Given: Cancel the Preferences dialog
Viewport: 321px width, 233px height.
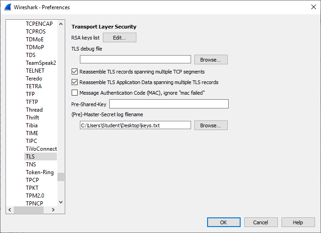Looking at the screenshot, I should [261, 222].
